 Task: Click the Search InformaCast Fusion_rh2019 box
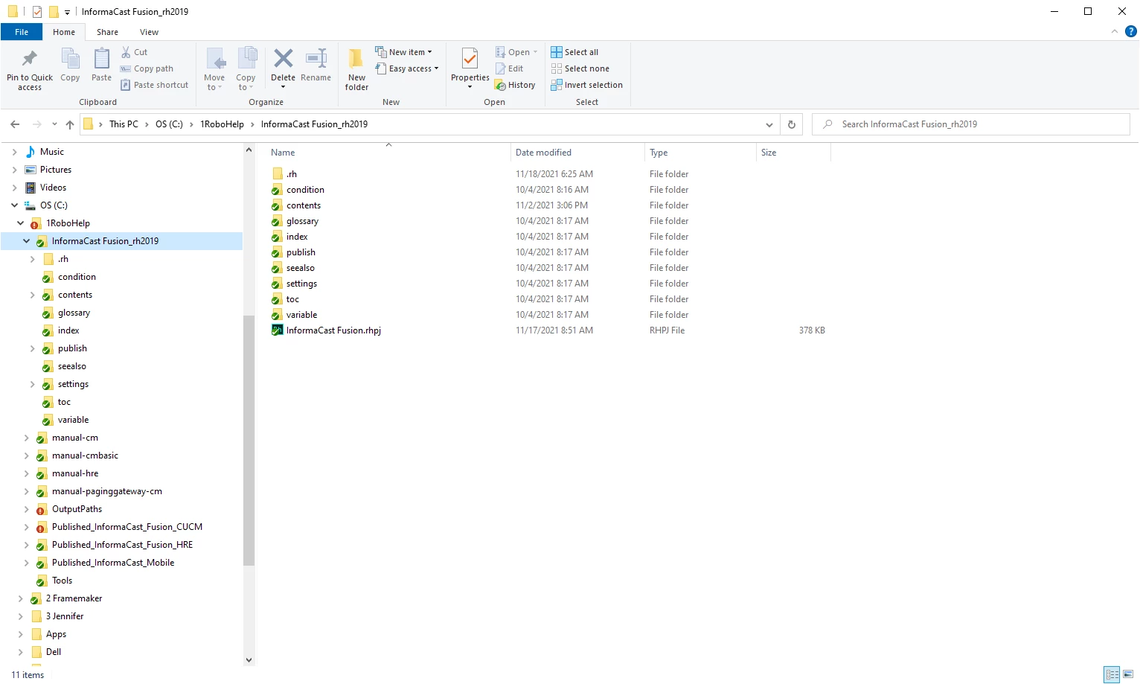971,124
